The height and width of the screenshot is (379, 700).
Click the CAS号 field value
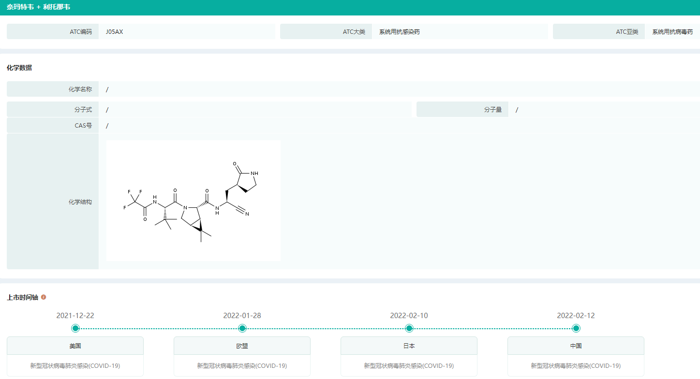(107, 126)
